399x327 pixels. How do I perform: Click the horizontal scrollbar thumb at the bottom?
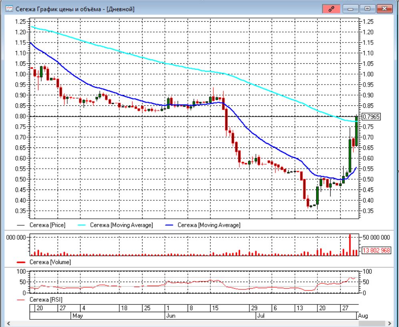[372, 323]
